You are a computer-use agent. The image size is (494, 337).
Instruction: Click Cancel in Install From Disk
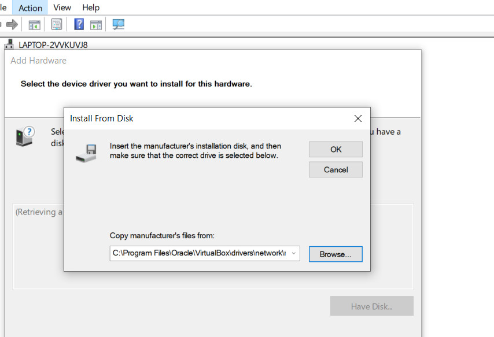click(x=336, y=170)
